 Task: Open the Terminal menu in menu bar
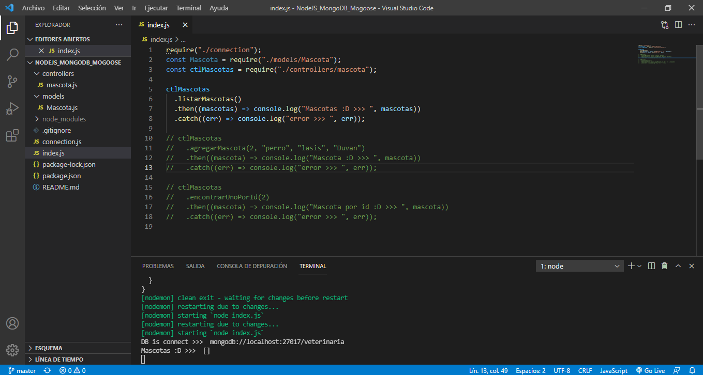189,8
